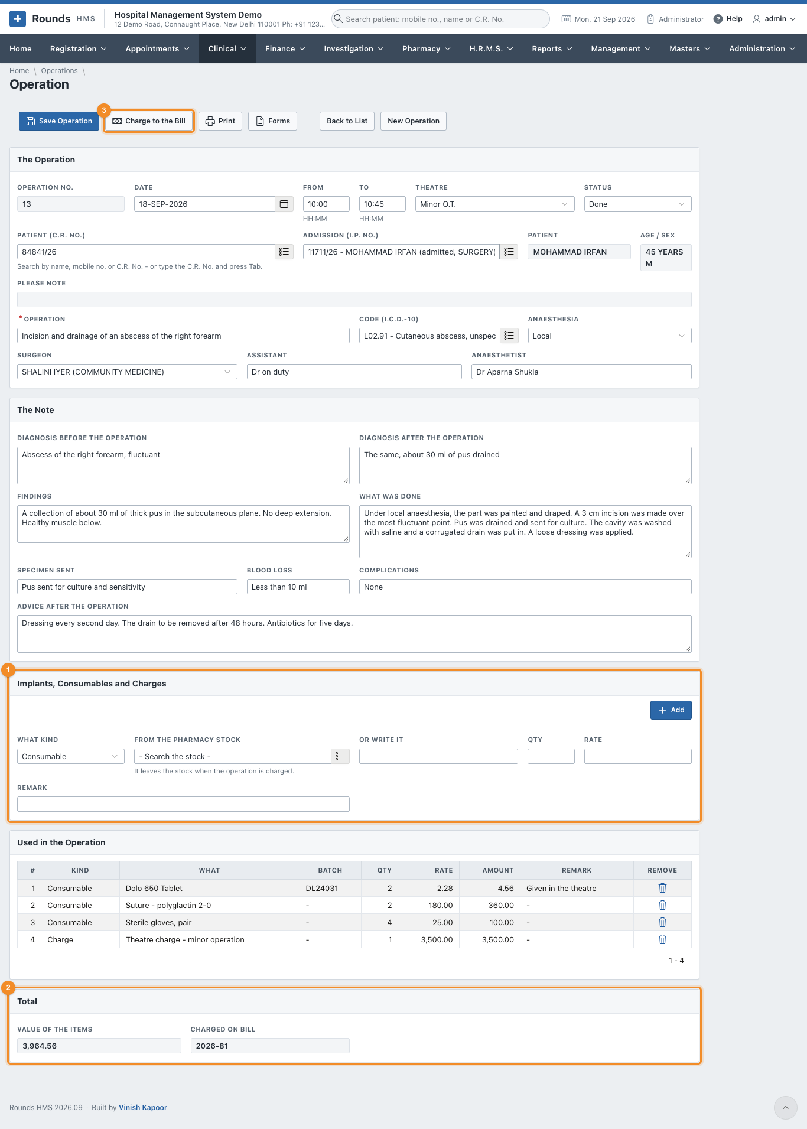Click the calendar icon beside Mon, 21 Sep 2026
Image resolution: width=807 pixels, height=1129 pixels.
coord(566,19)
